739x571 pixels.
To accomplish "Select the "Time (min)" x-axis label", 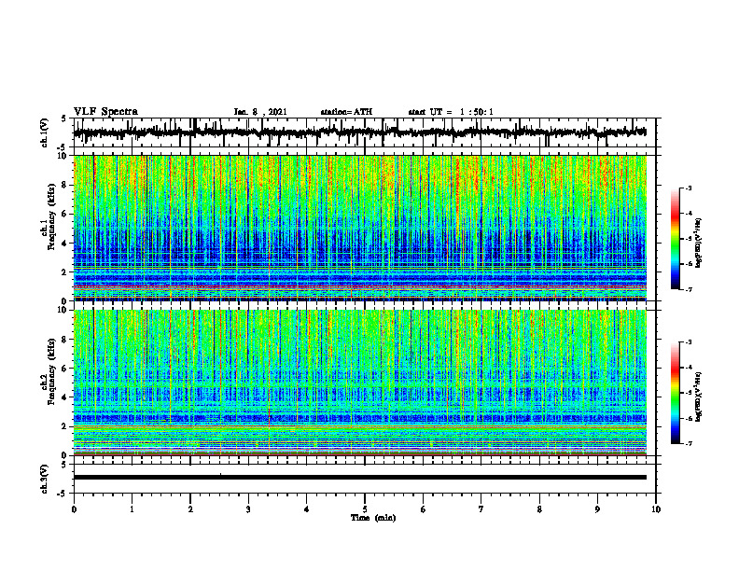I will tap(373, 518).
